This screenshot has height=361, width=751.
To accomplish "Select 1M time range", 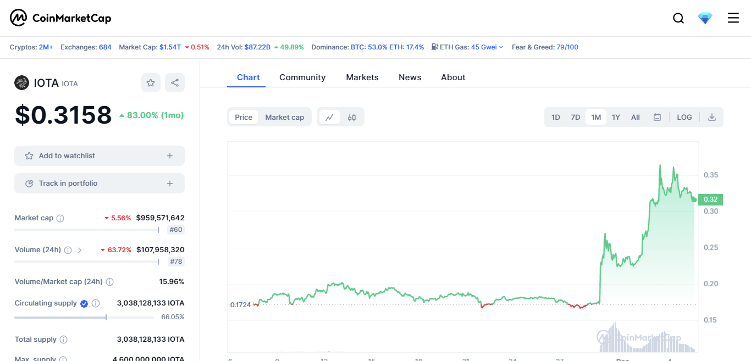I will (596, 117).
